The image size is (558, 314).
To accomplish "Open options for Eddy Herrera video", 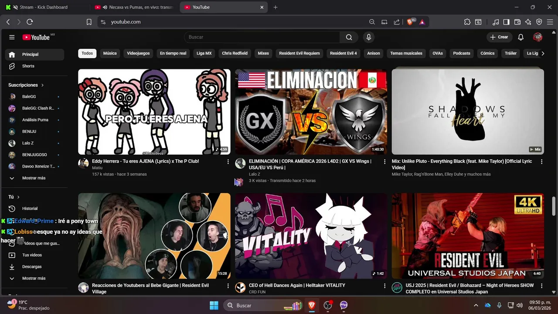I will click(x=228, y=161).
